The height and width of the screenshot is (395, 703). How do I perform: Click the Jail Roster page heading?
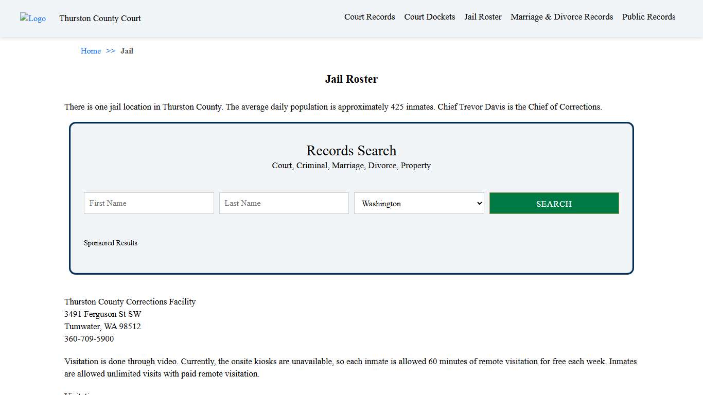click(x=351, y=79)
